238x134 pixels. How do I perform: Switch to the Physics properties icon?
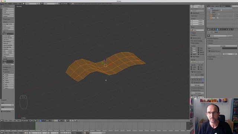pos(232,29)
